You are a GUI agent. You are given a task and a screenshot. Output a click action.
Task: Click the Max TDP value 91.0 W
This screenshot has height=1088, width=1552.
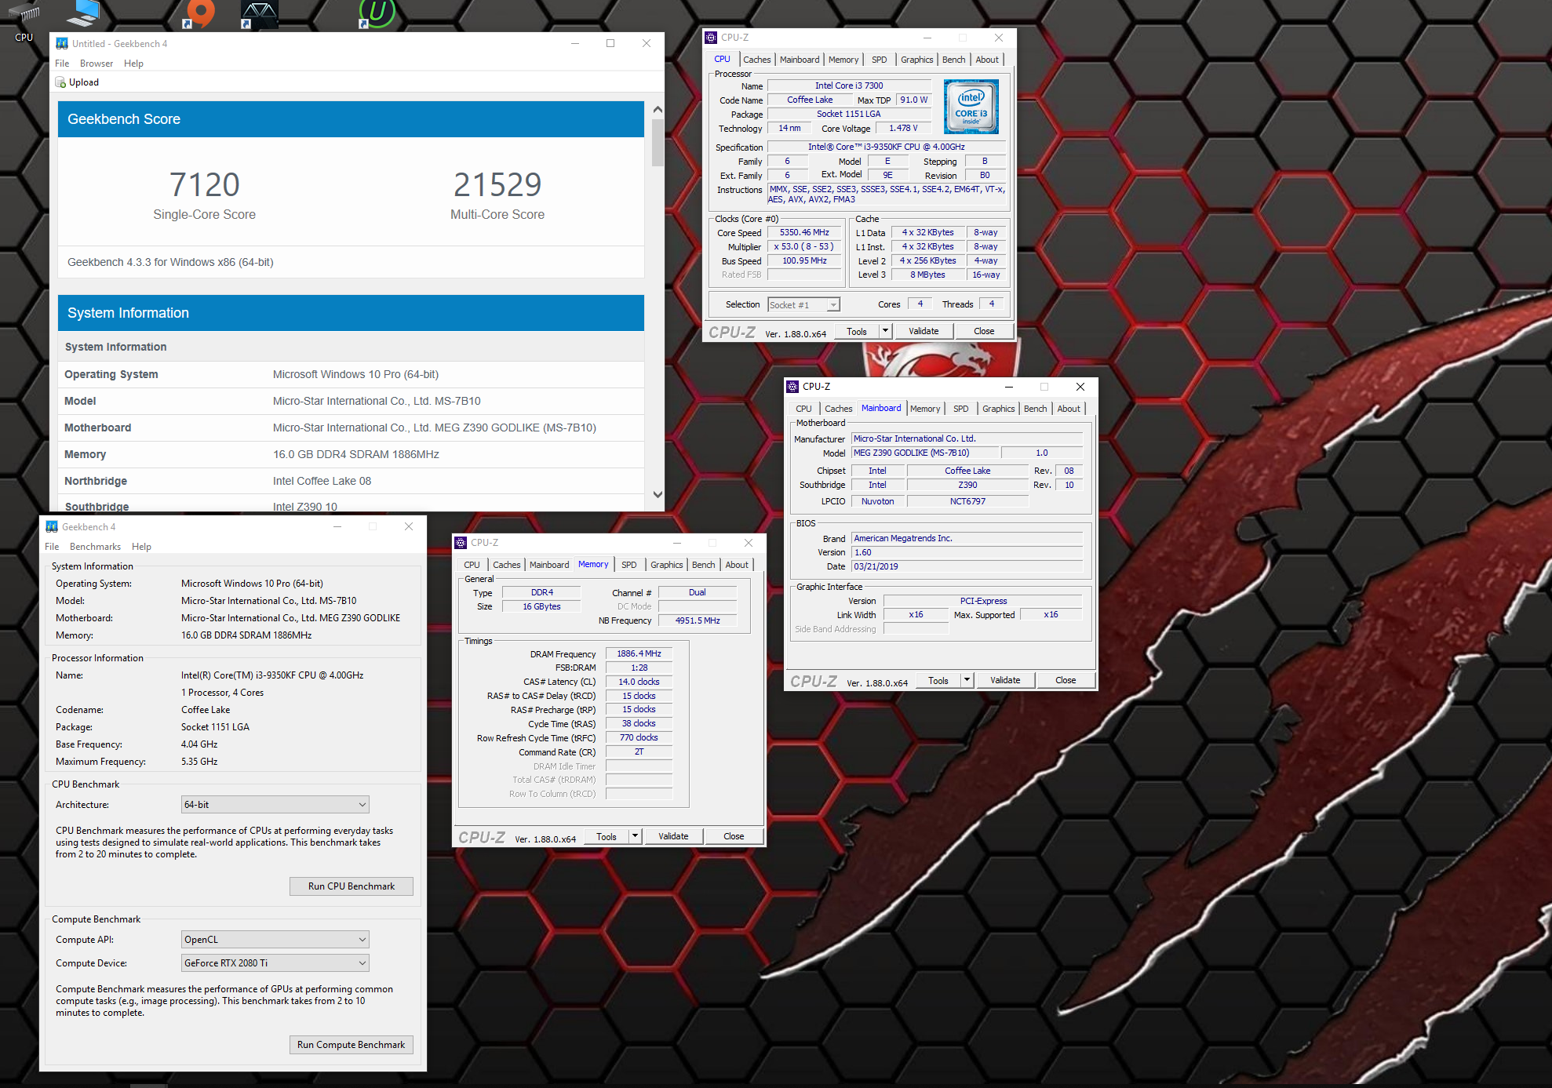pyautogui.click(x=913, y=100)
